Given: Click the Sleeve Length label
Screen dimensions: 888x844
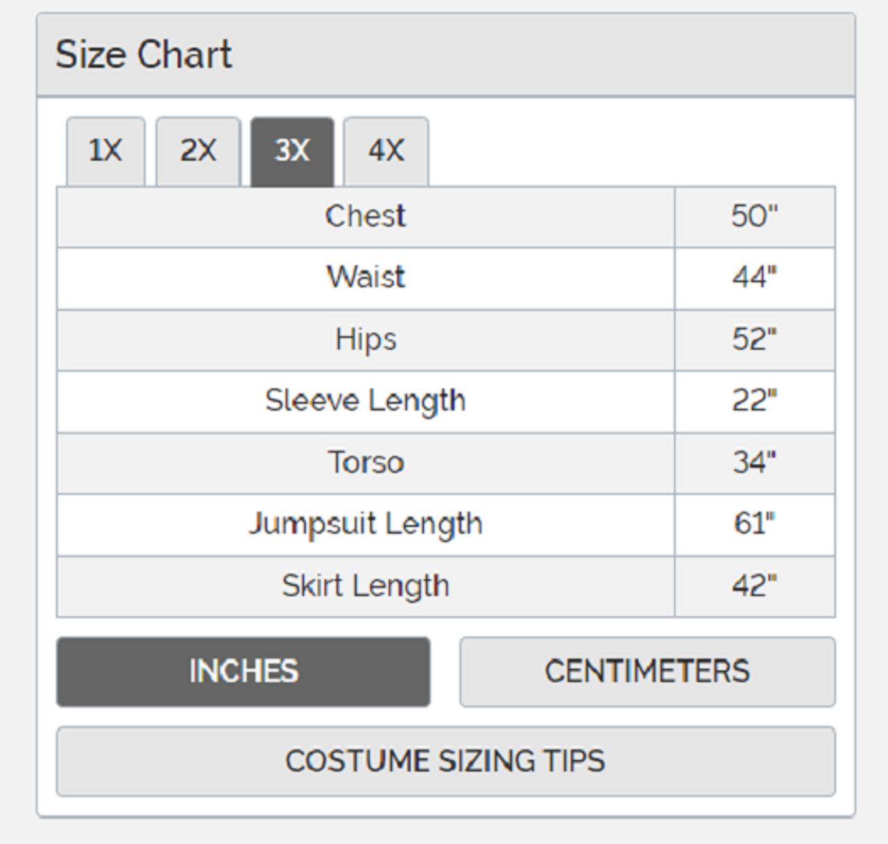Looking at the screenshot, I should (x=366, y=401).
